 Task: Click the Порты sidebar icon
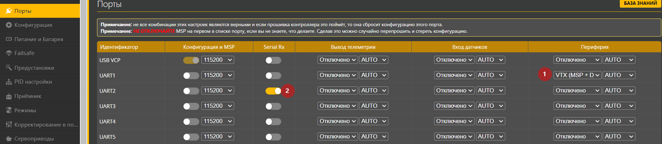click(x=9, y=11)
